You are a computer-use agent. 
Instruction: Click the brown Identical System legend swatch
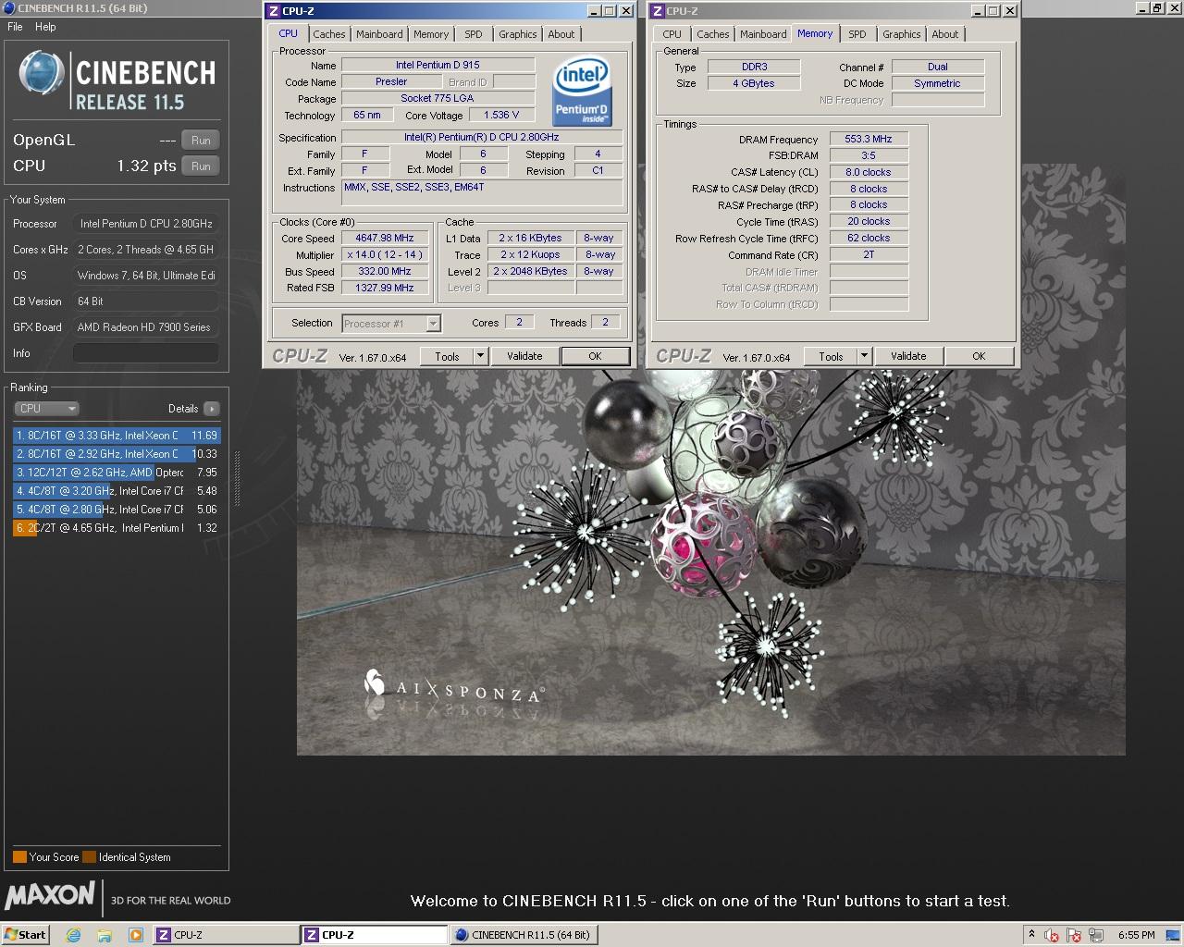(89, 857)
